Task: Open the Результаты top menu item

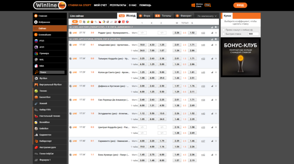Action: (x=118, y=5)
